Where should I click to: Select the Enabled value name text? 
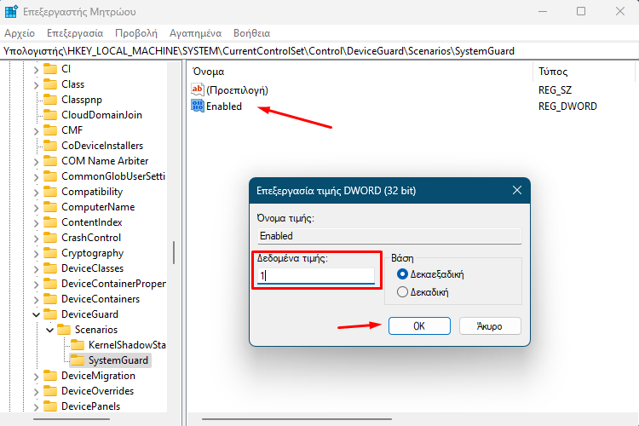[224, 106]
